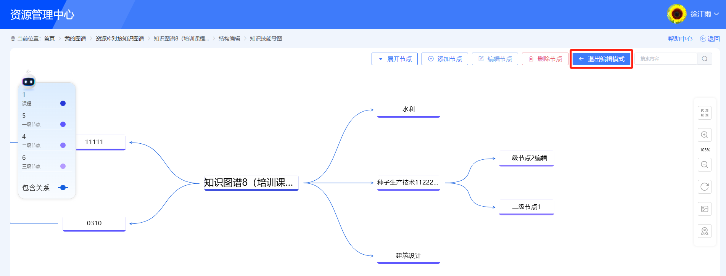Zoom out of the knowledge graph
726x276 pixels.
704,165
